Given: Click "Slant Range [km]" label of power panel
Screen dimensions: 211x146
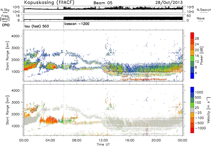Looking at the screenshot, I should coord(7,56).
